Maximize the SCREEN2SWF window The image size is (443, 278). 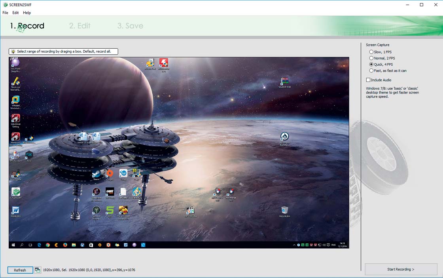422,5
